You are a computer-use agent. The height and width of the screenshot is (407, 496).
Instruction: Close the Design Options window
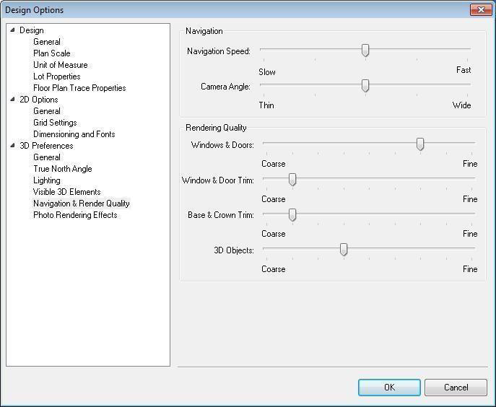(481, 10)
